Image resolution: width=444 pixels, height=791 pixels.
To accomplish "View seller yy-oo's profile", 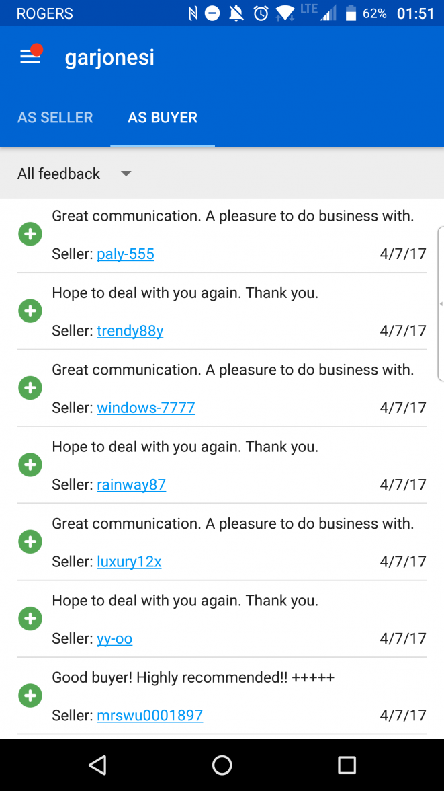I will 114,638.
